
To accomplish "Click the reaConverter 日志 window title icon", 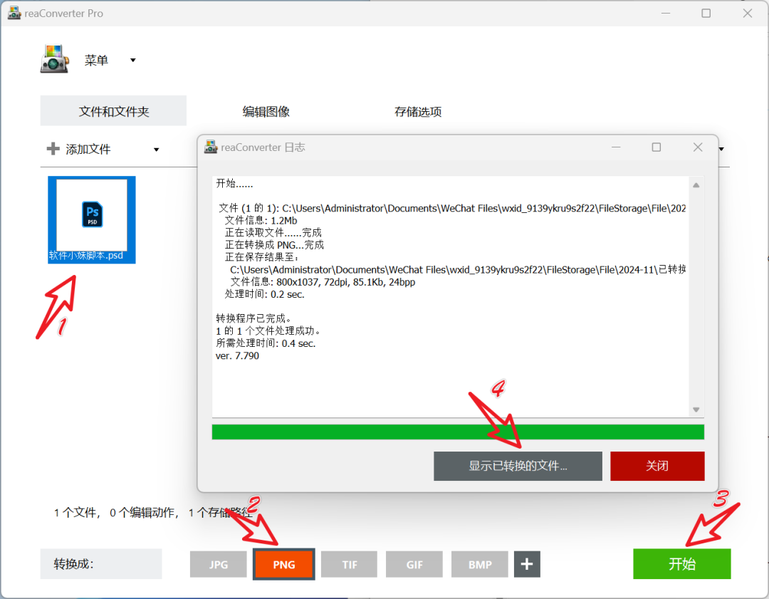I will point(211,147).
